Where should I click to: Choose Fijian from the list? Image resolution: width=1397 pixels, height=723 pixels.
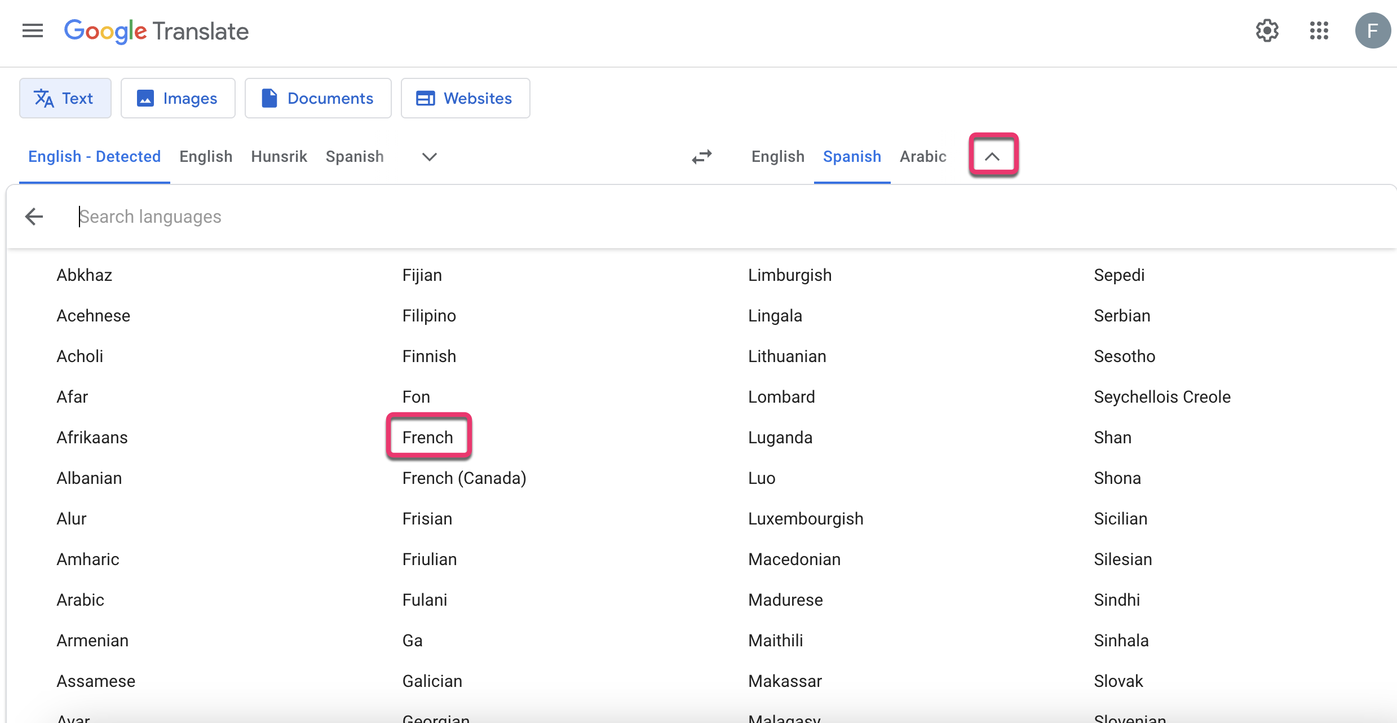422,275
